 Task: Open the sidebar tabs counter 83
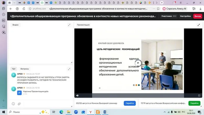pos(3,20)
